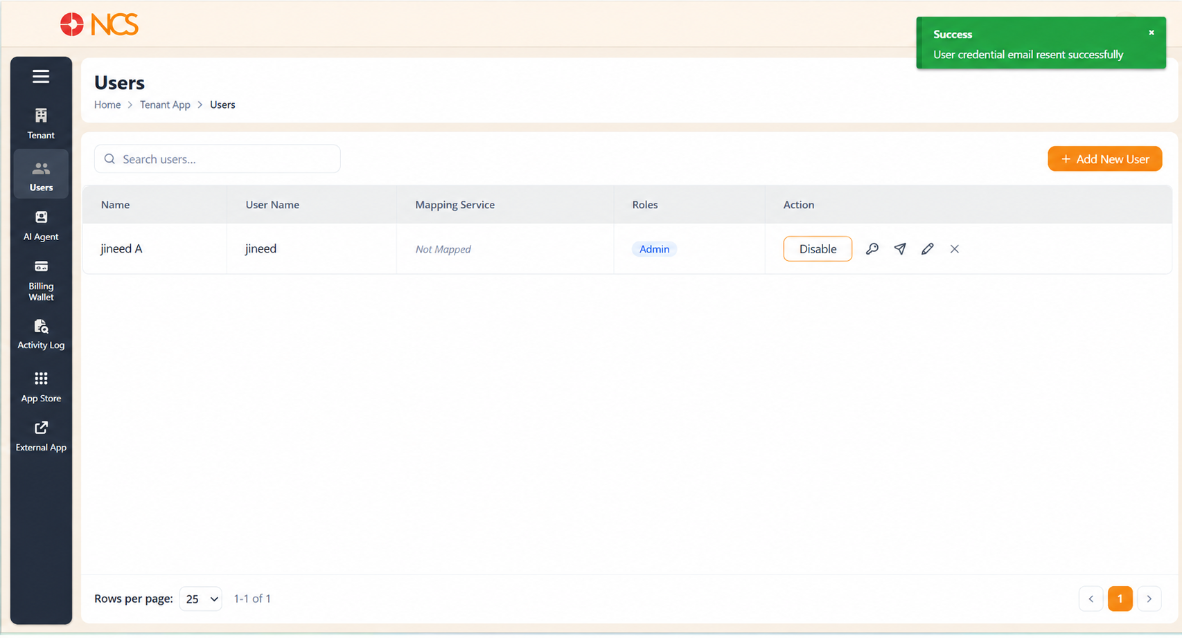Image resolution: width=1182 pixels, height=638 pixels.
Task: Go to Billing Wallet page
Action: pyautogui.click(x=41, y=281)
